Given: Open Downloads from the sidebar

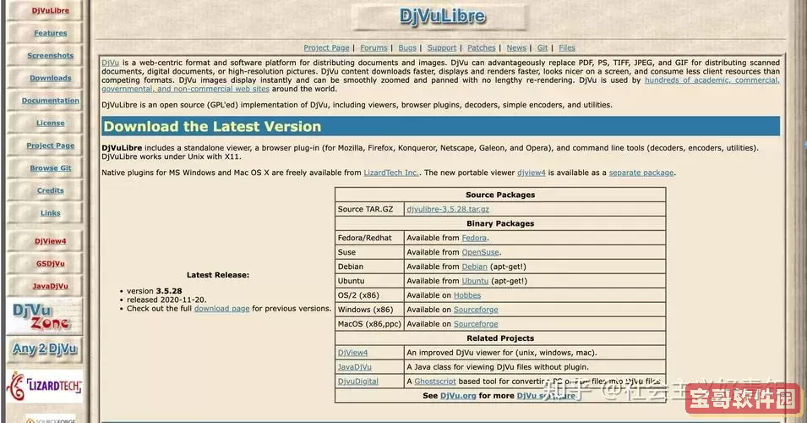Looking at the screenshot, I should 50,78.
